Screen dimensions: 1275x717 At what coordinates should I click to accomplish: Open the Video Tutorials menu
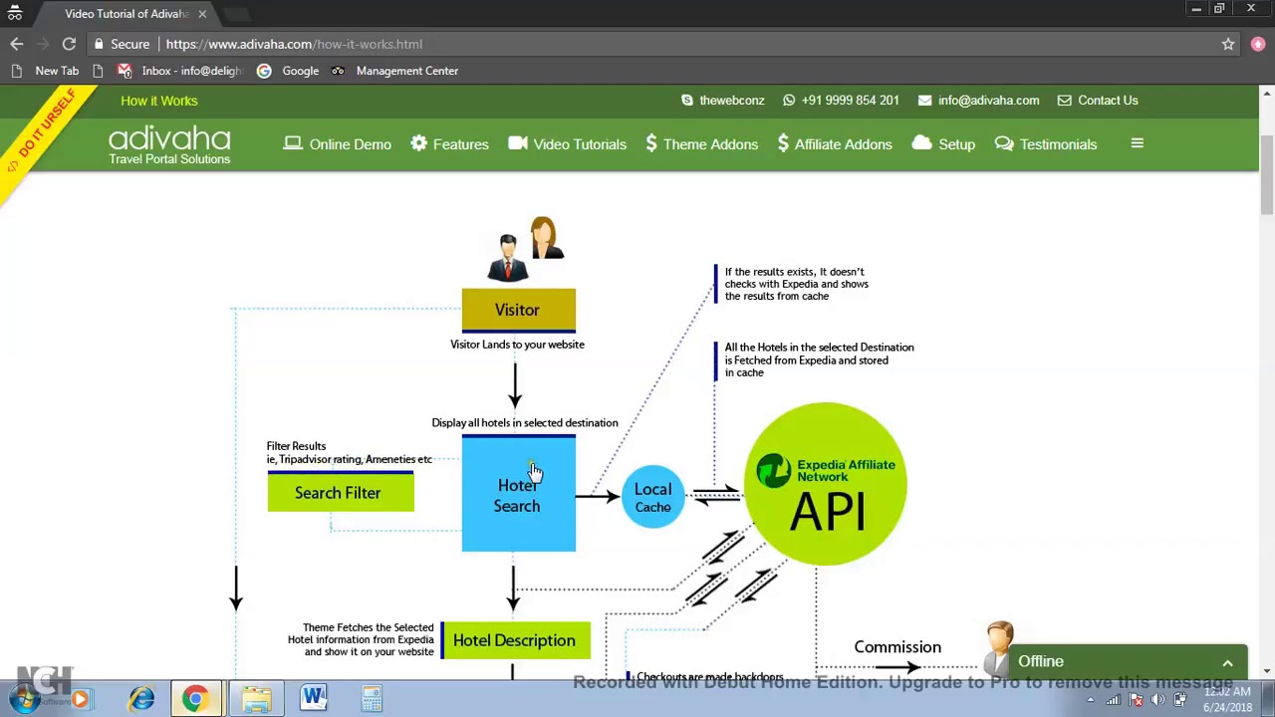(568, 144)
